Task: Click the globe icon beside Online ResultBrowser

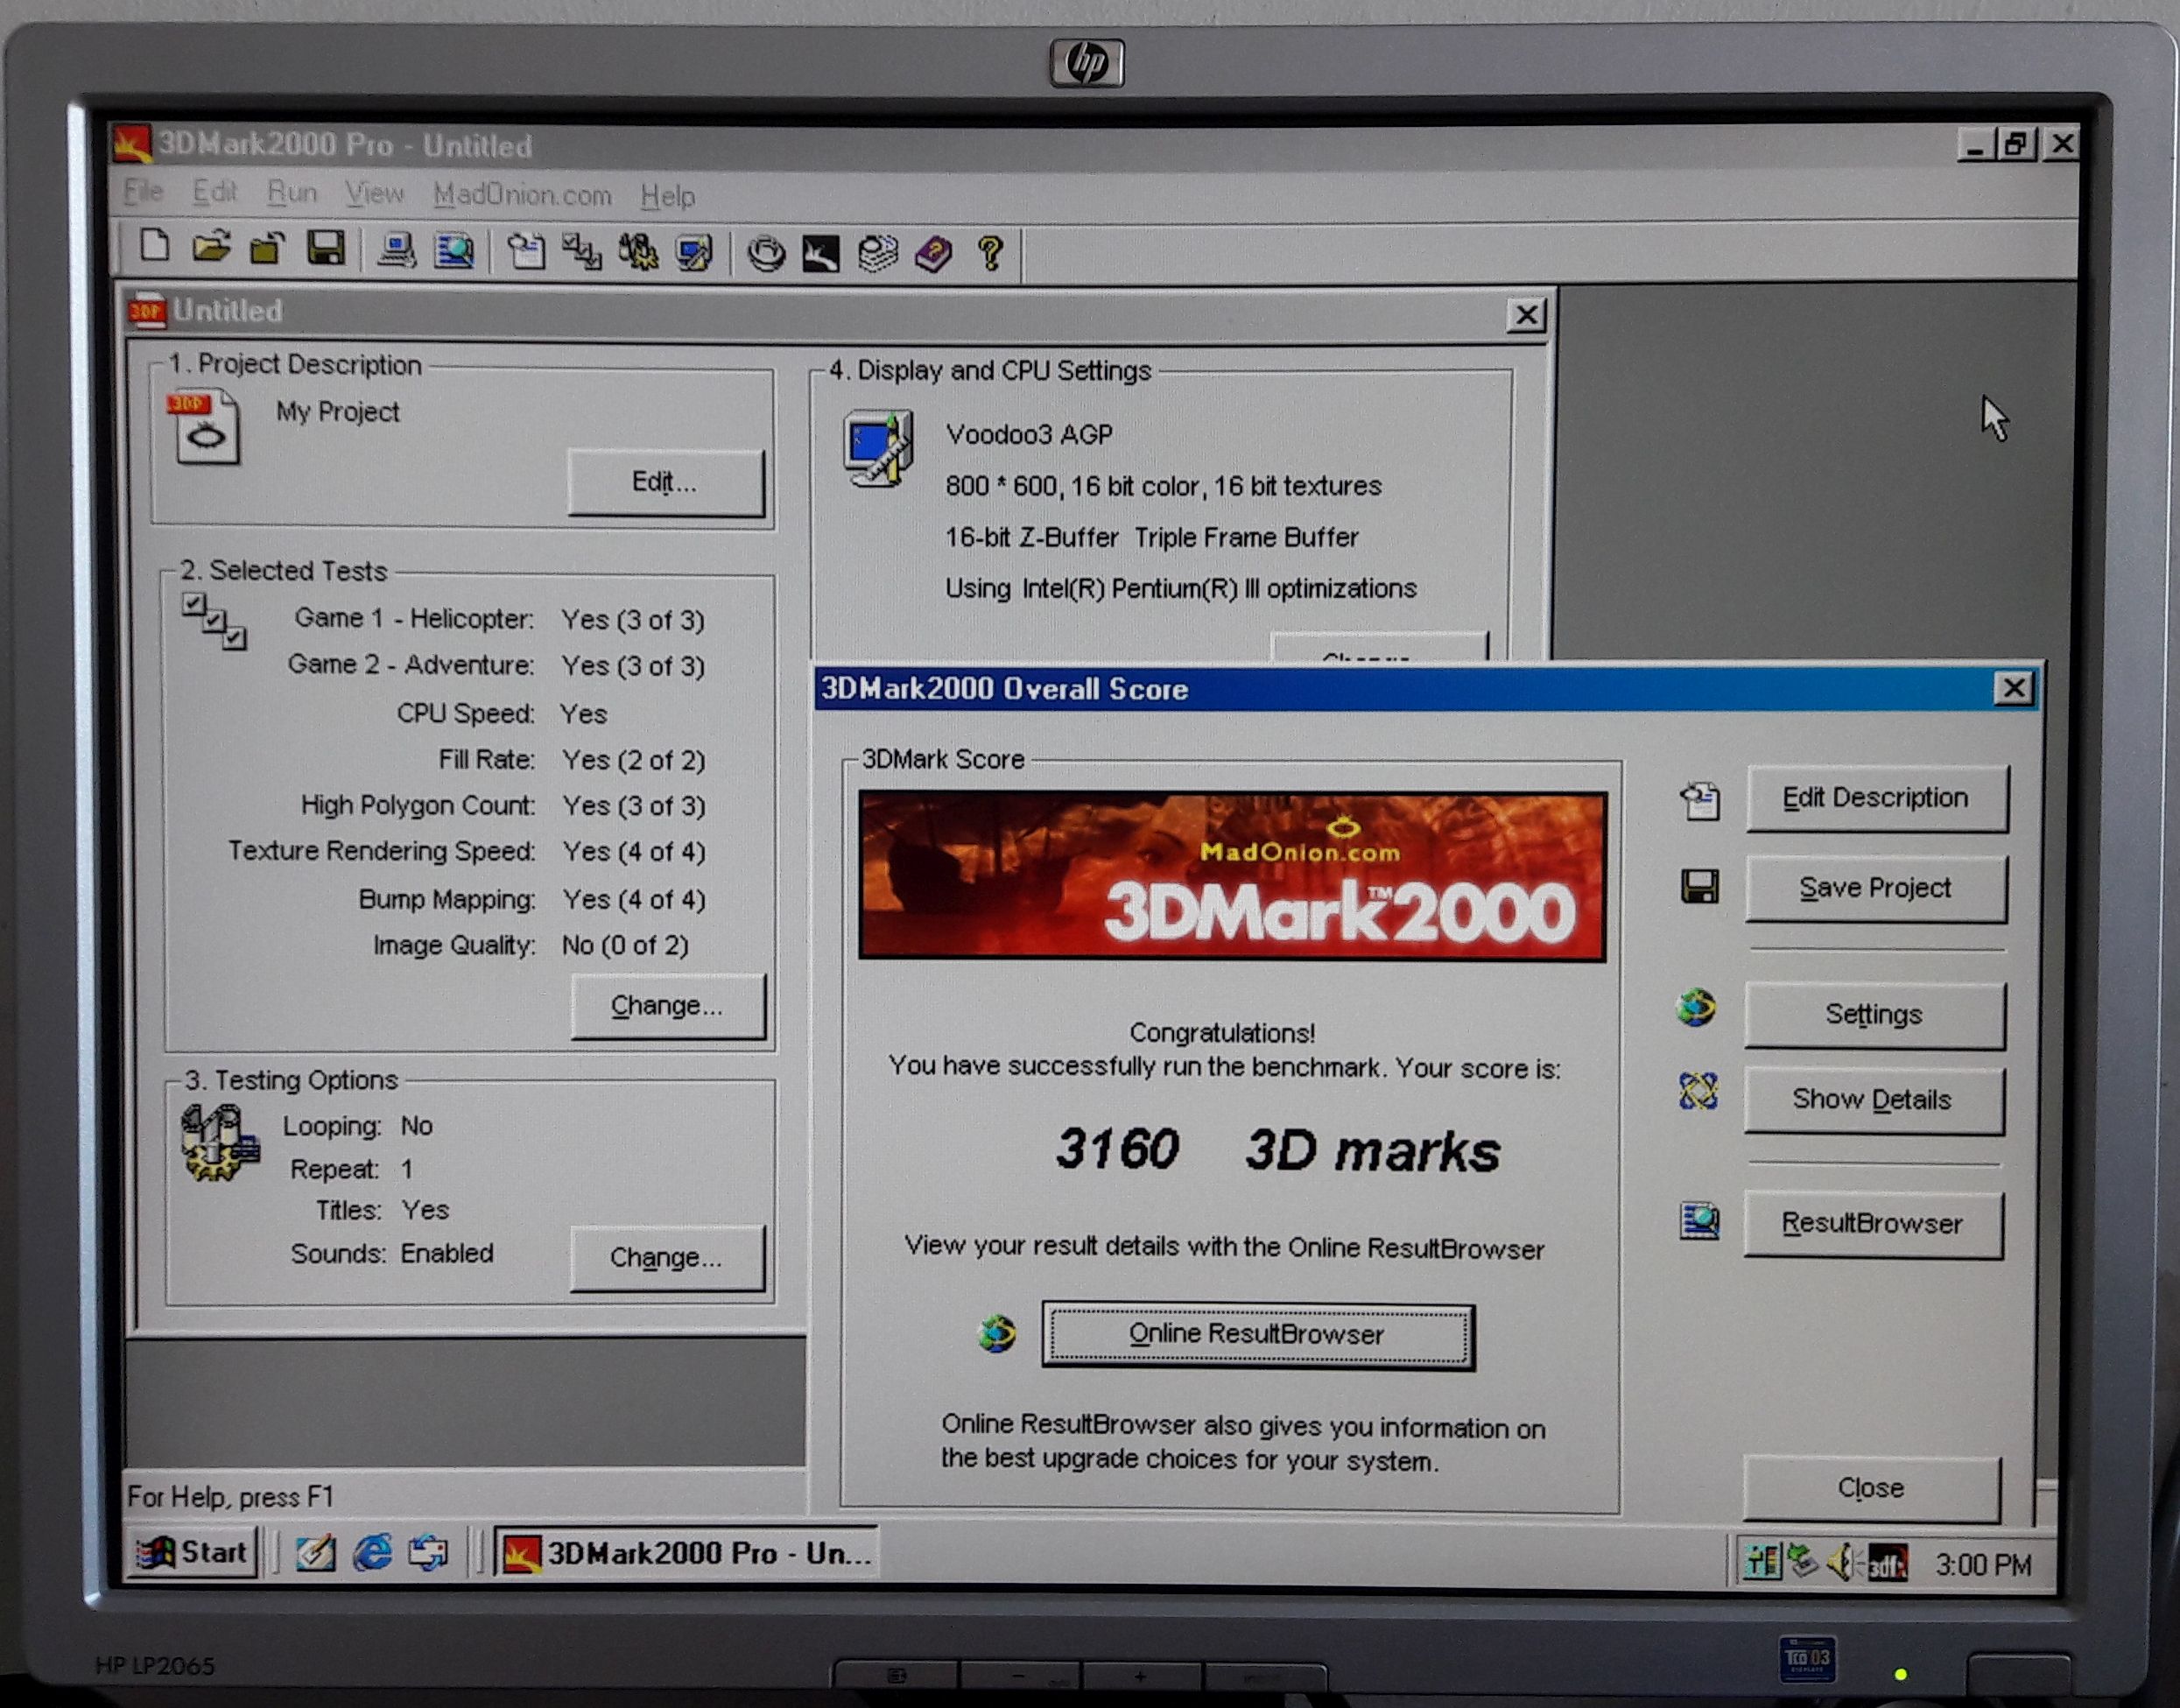Action: 997,1333
